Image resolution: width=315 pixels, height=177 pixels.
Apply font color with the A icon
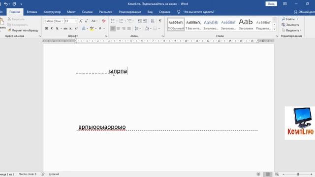point(100,29)
